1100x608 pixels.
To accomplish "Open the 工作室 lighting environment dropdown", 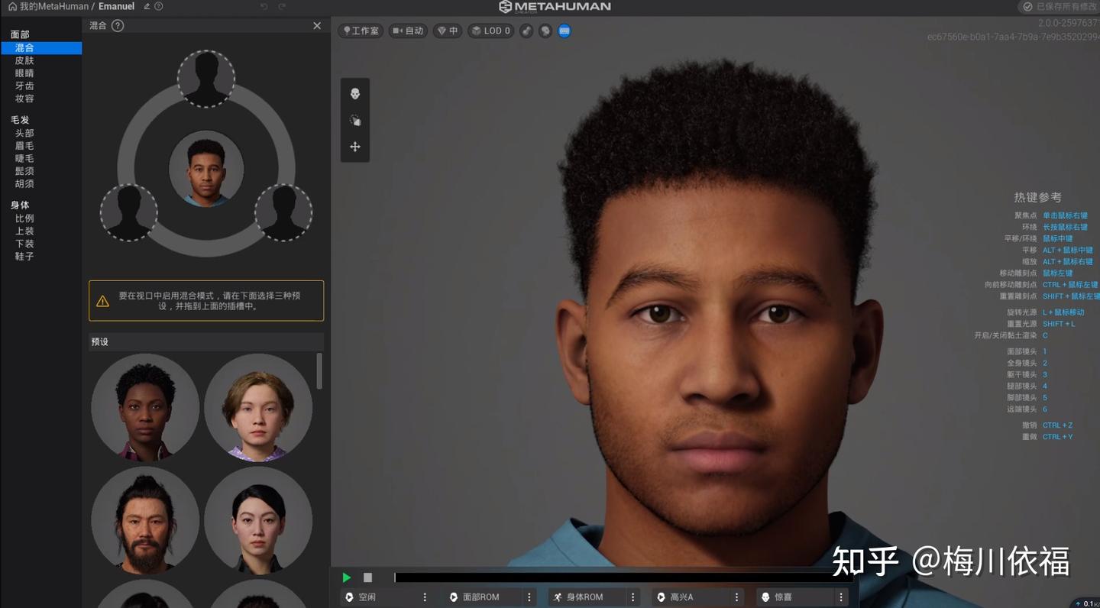I will pos(361,31).
